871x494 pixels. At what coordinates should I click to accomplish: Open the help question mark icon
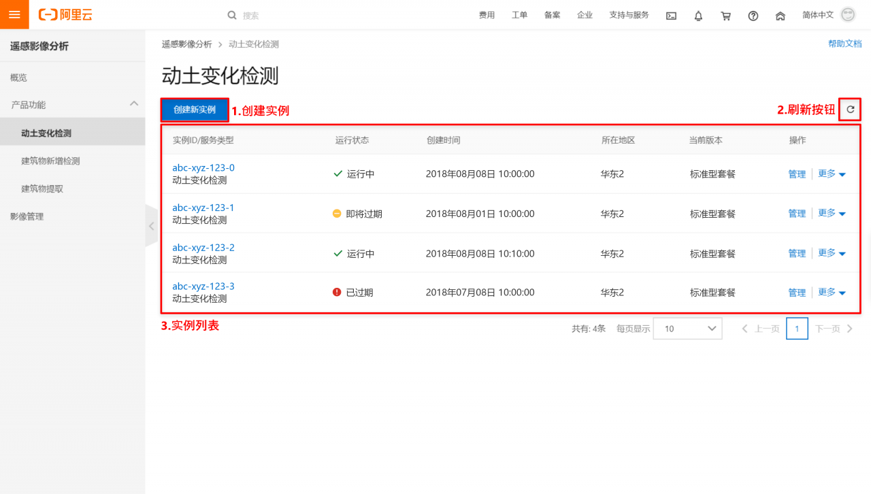[x=753, y=16]
